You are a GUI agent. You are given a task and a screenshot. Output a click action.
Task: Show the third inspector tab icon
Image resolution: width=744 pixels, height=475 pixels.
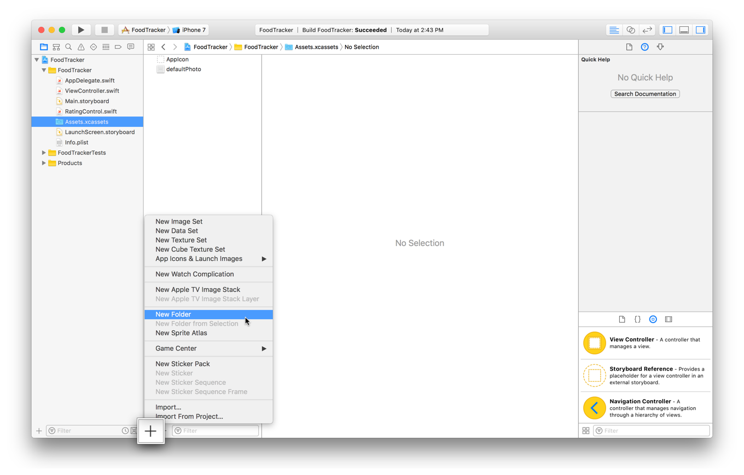[660, 47]
